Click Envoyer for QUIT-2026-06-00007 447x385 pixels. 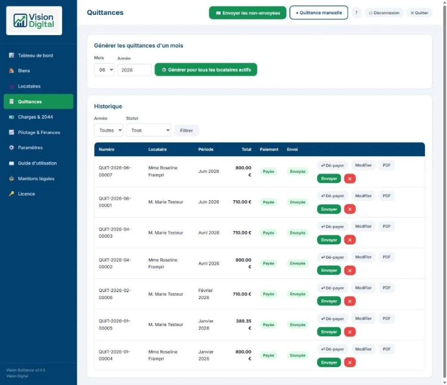pos(329,179)
